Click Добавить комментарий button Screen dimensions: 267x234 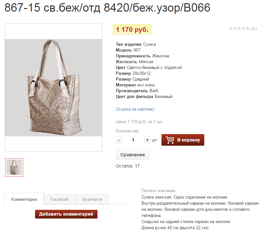tap(66, 214)
